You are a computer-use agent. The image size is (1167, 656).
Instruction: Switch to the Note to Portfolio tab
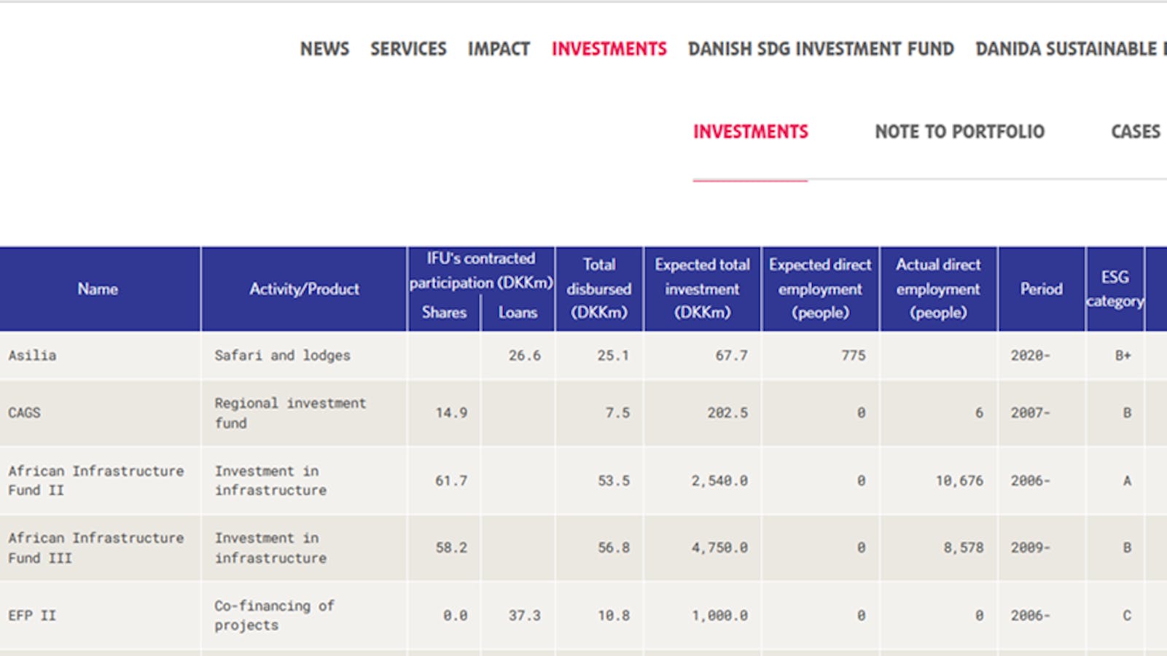click(959, 132)
